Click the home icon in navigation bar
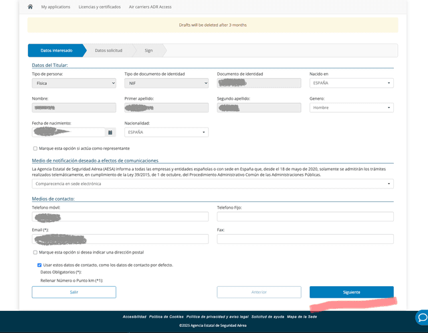This screenshot has width=428, height=333. pos(30,7)
